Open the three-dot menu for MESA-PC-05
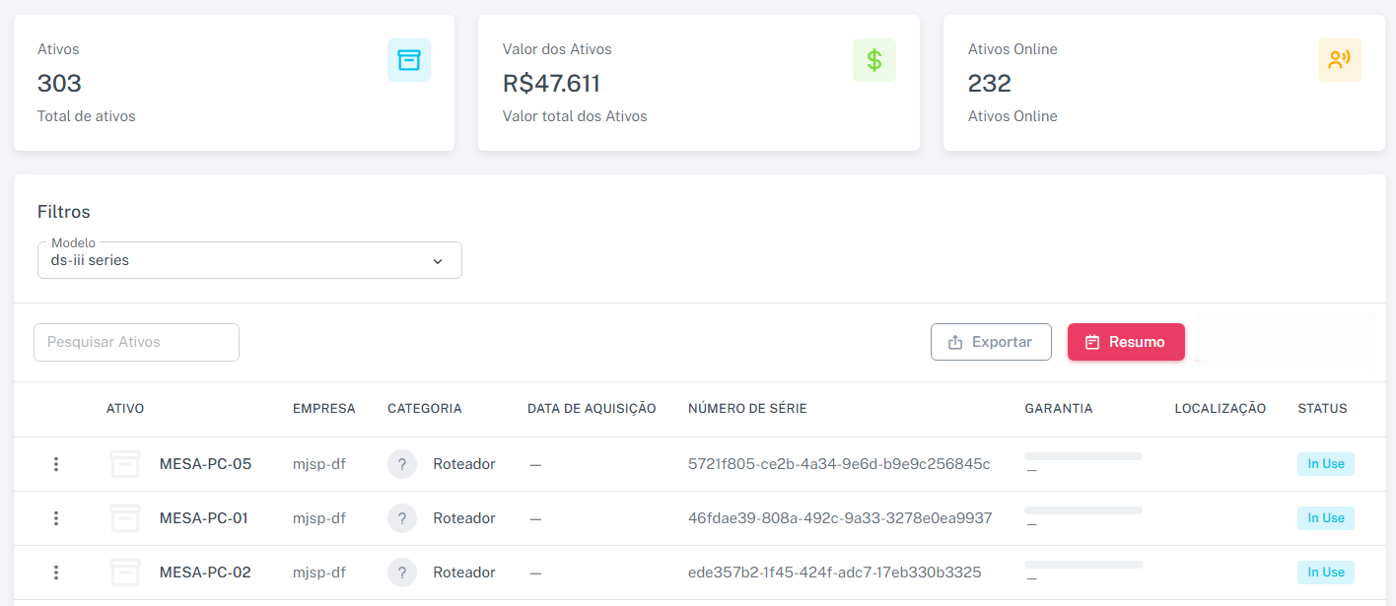The image size is (1396, 606). (x=56, y=464)
